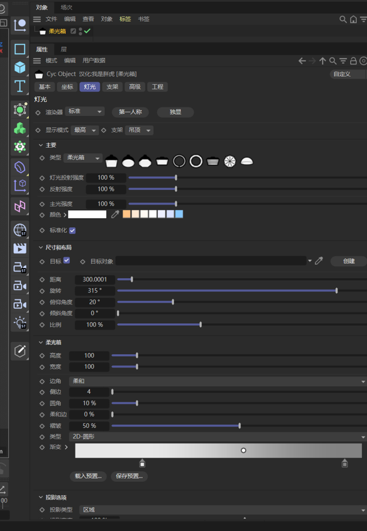Click the search icon in Attributes panel
The height and width of the screenshot is (531, 367).
click(333, 61)
